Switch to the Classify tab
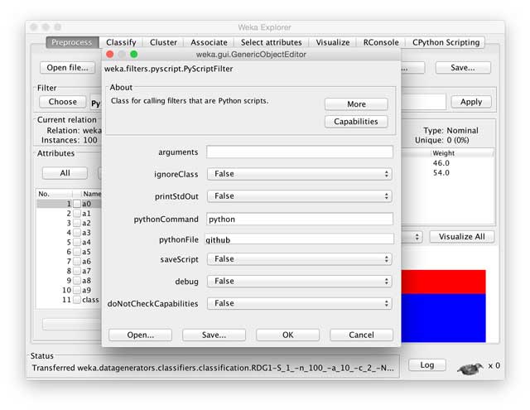 tap(121, 42)
